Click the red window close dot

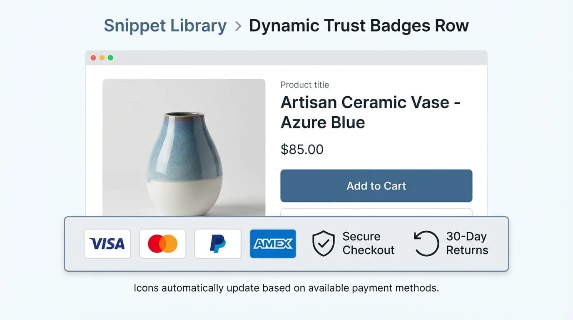[x=93, y=58]
